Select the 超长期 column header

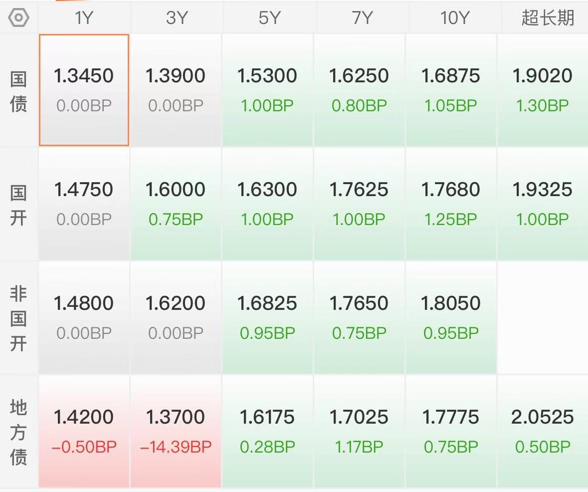pos(547,17)
